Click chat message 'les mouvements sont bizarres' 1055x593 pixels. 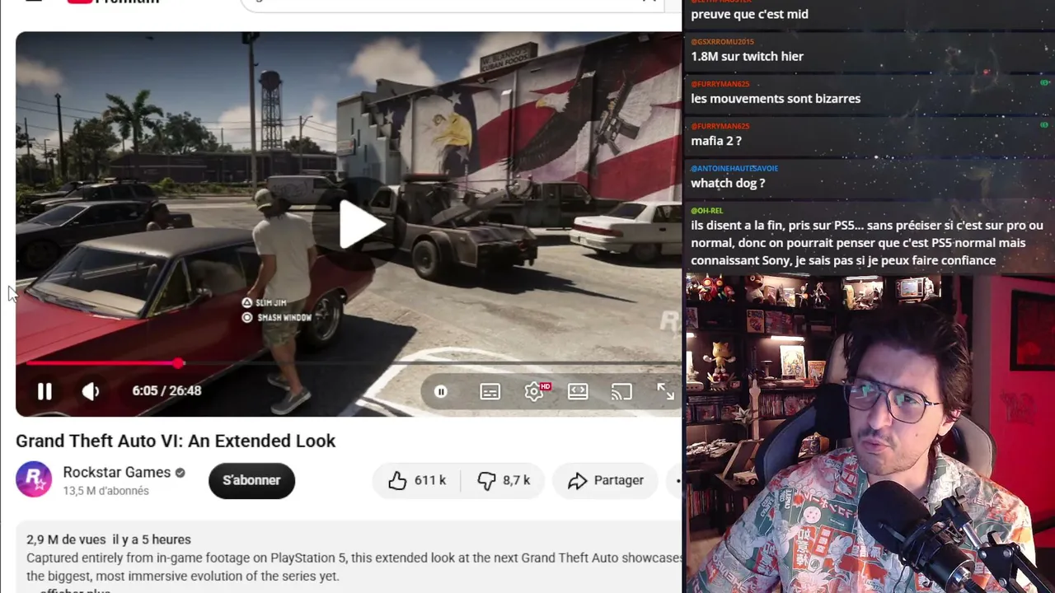[776, 99]
